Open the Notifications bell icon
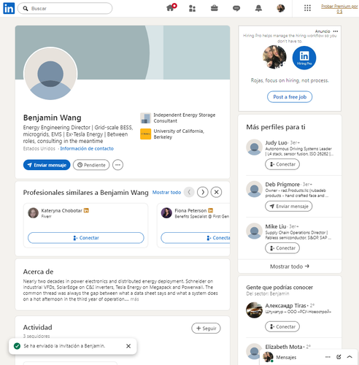 tap(258, 8)
